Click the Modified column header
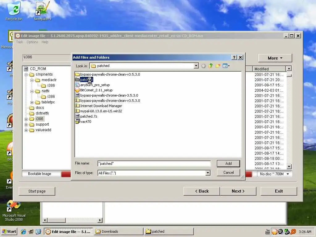The image size is (316, 237). (269, 69)
